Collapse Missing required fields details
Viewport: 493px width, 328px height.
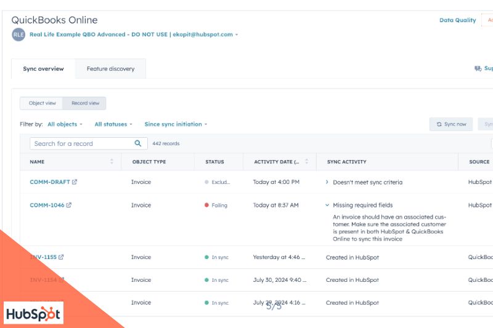[327, 205]
